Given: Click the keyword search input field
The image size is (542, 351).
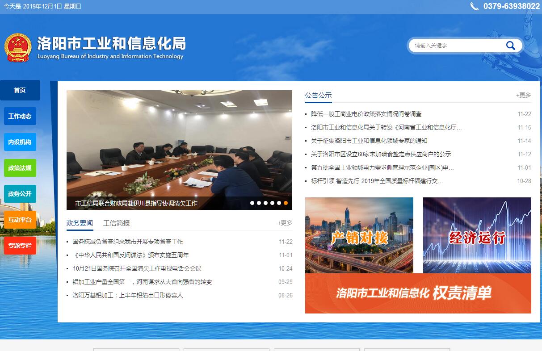Looking at the screenshot, I should (456, 45).
